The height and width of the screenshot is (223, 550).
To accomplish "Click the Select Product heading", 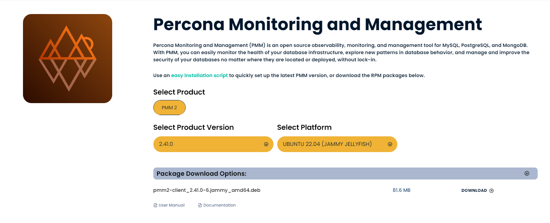I will (x=179, y=92).
